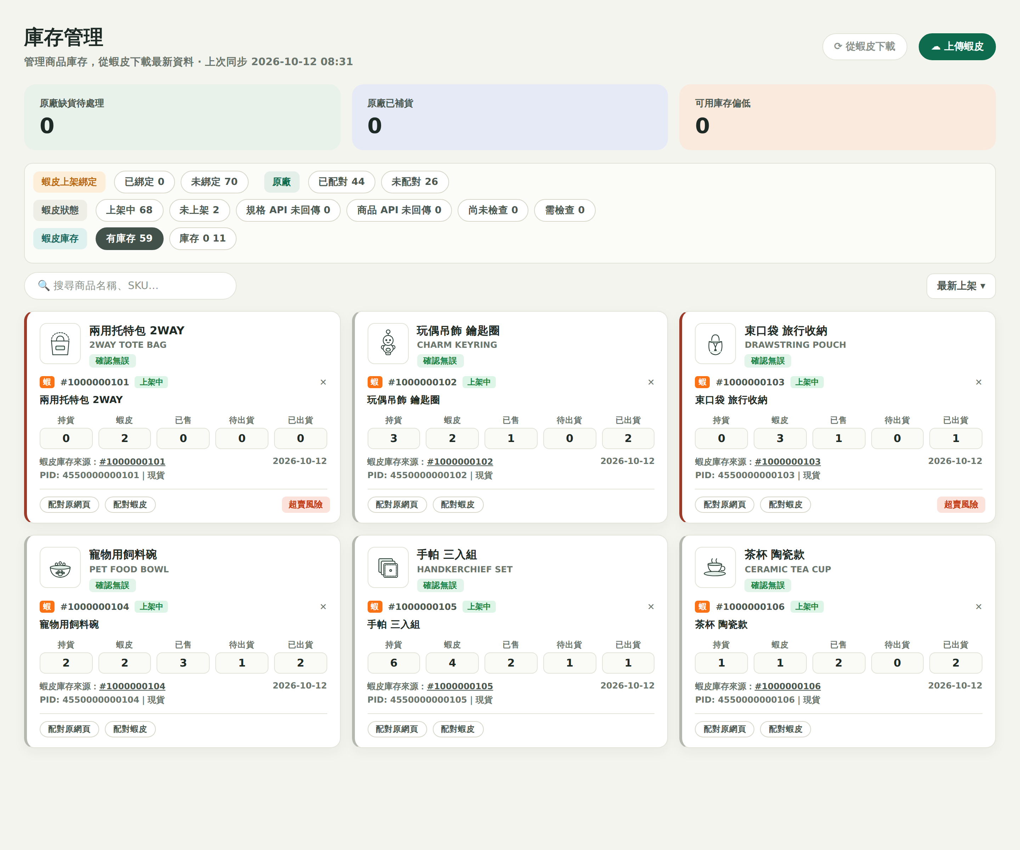The width and height of the screenshot is (1020, 850).
Task: Toggle the 上架中 68 status filter
Action: pos(129,210)
